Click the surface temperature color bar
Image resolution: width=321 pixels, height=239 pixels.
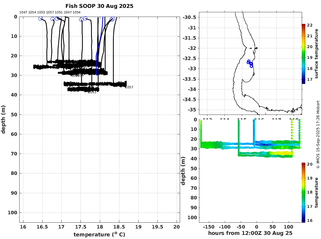(303, 54)
